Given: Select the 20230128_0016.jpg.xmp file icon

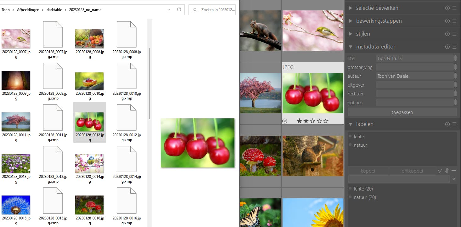Looking at the screenshot, I should (126, 201).
